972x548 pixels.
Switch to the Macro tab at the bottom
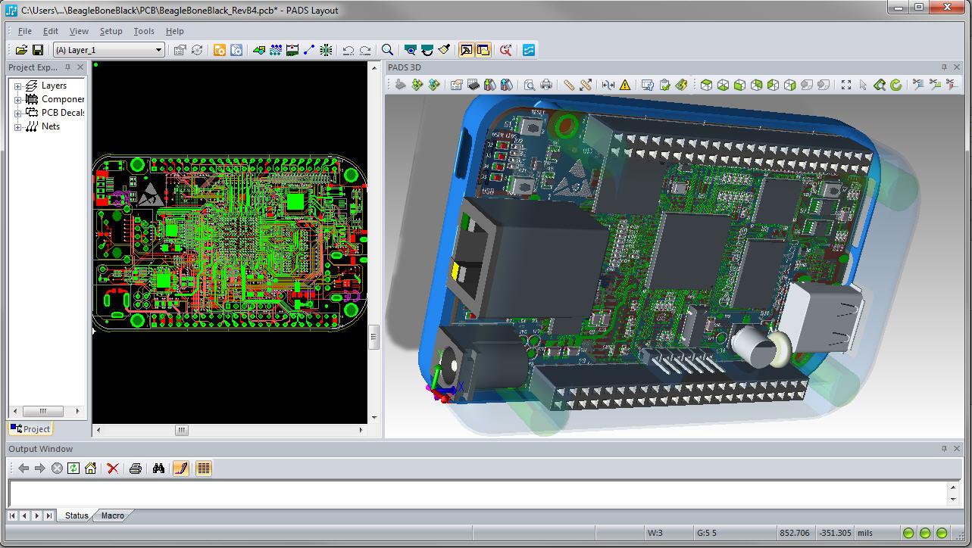pyautogui.click(x=112, y=515)
